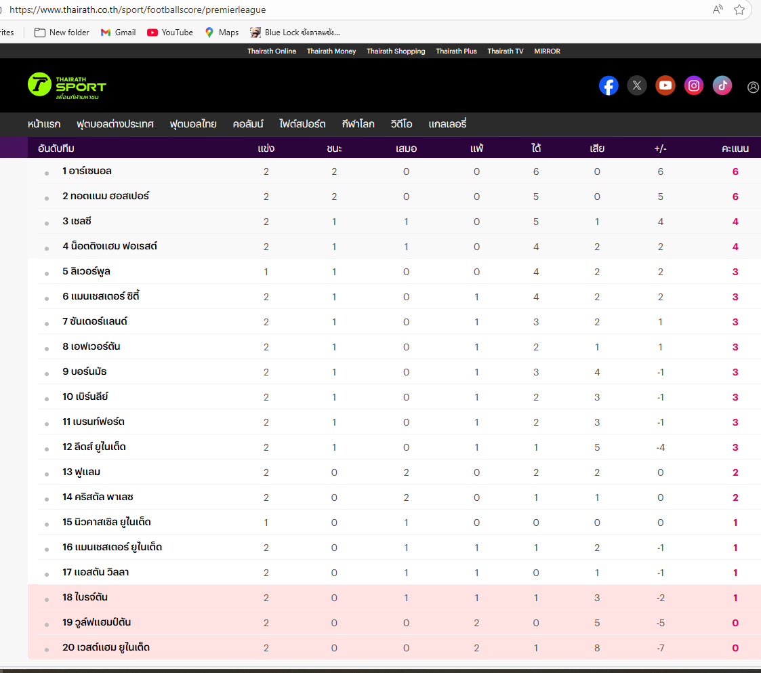761x673 pixels.
Task: Open the YouTube social icon in header
Action: click(665, 86)
